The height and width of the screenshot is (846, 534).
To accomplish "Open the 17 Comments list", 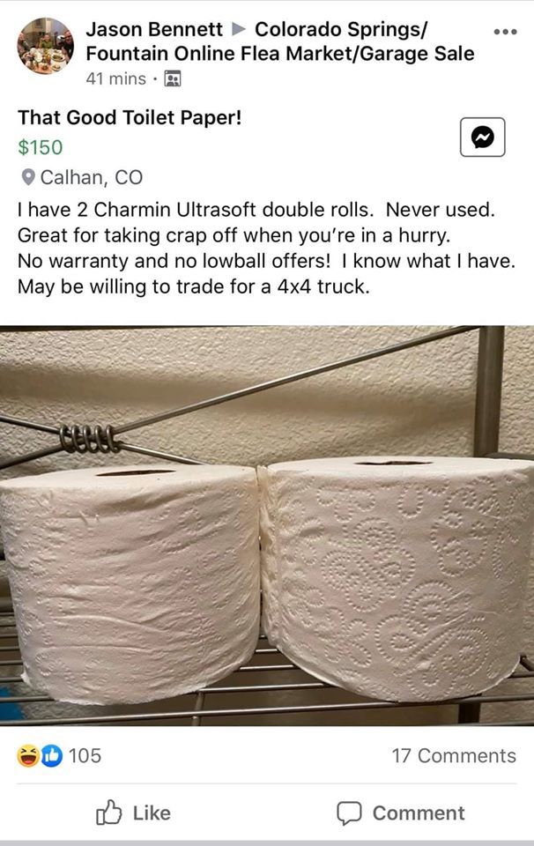I will tap(454, 755).
